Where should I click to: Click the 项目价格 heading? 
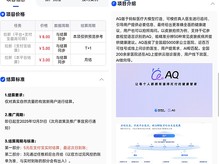(x=16, y=14)
